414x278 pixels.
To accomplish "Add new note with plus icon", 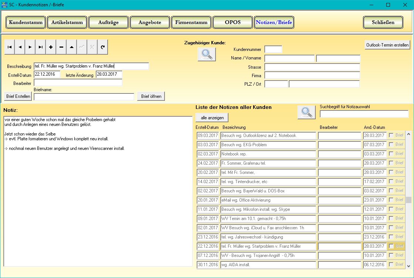I will pyautogui.click(x=51, y=47).
